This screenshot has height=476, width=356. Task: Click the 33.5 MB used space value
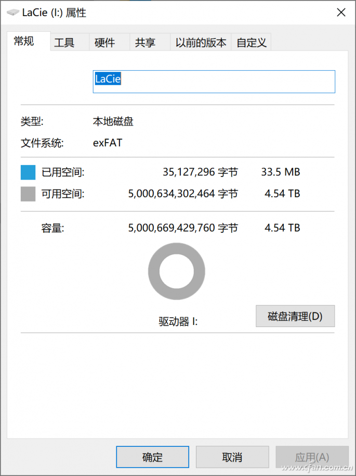[281, 172]
